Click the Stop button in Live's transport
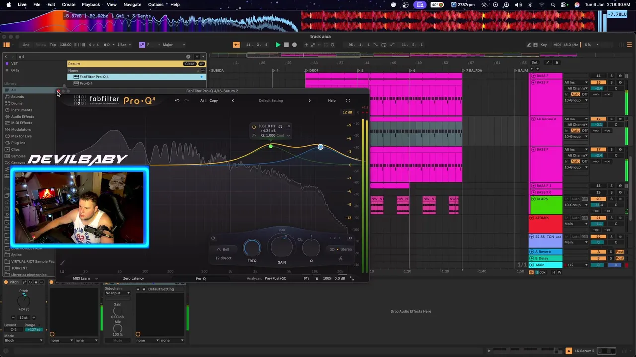Screen dimensions: 636x357 pos(286,45)
